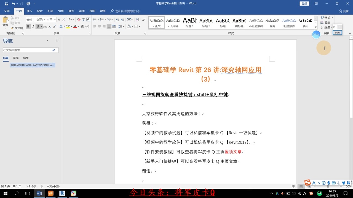Align text left
This screenshot has height=198, width=353.
95,26
